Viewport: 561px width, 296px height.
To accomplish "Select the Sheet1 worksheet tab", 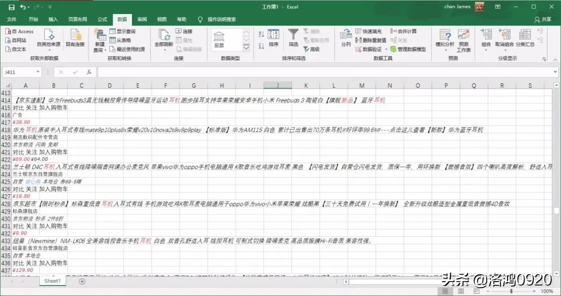I will (52, 281).
